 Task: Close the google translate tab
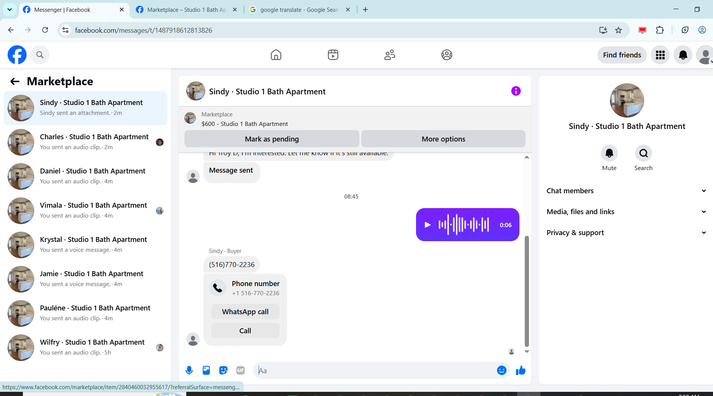(x=348, y=10)
